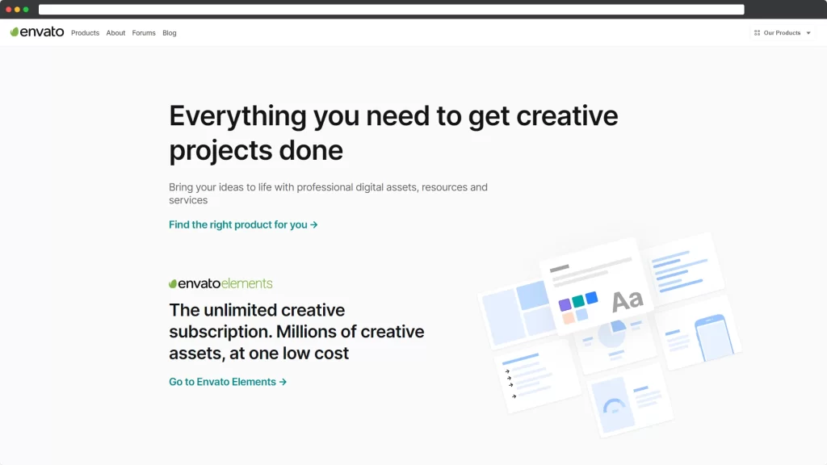Screen dimensions: 827x465
Task: Click the unlimited creative subscription heading
Action: 296,332
